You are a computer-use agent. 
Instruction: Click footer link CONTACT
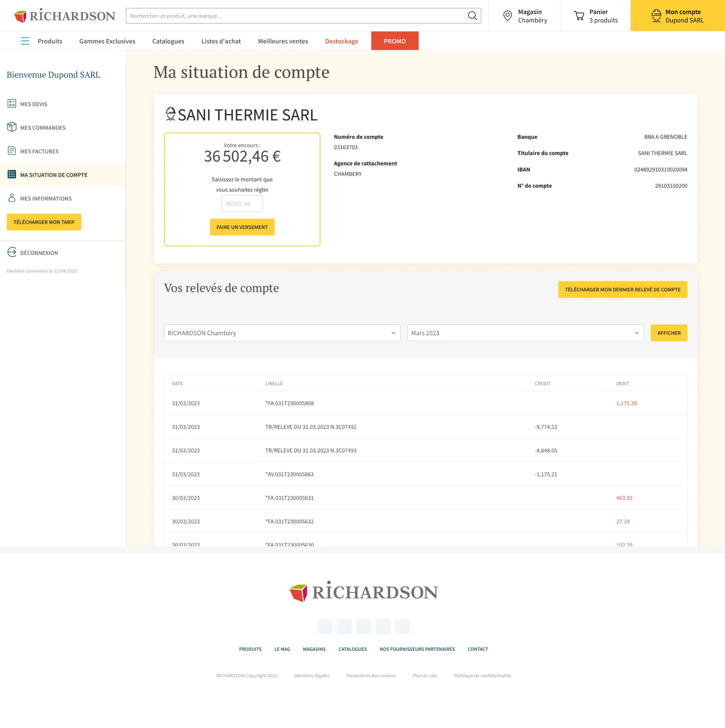(478, 649)
